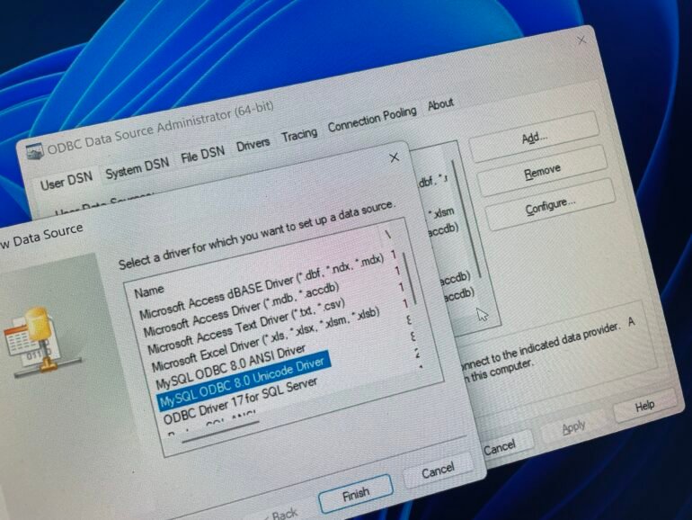Open Help in the ODBC administrator

click(x=643, y=406)
